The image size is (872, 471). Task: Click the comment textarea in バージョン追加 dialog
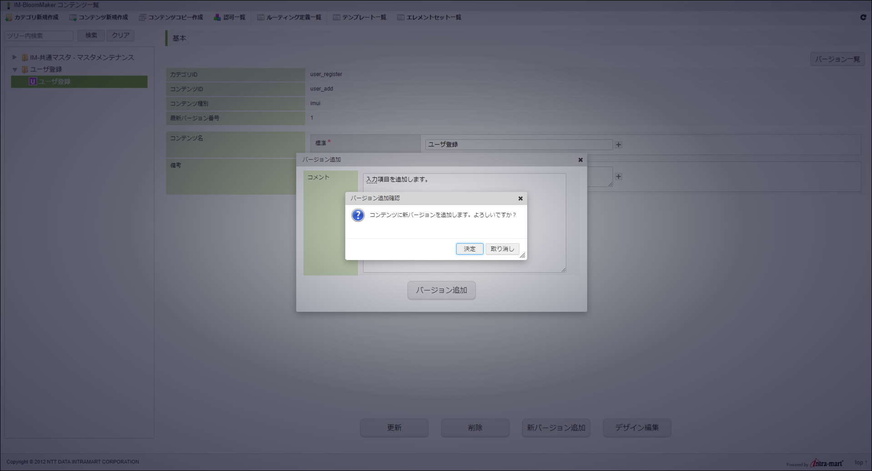pyautogui.click(x=464, y=223)
